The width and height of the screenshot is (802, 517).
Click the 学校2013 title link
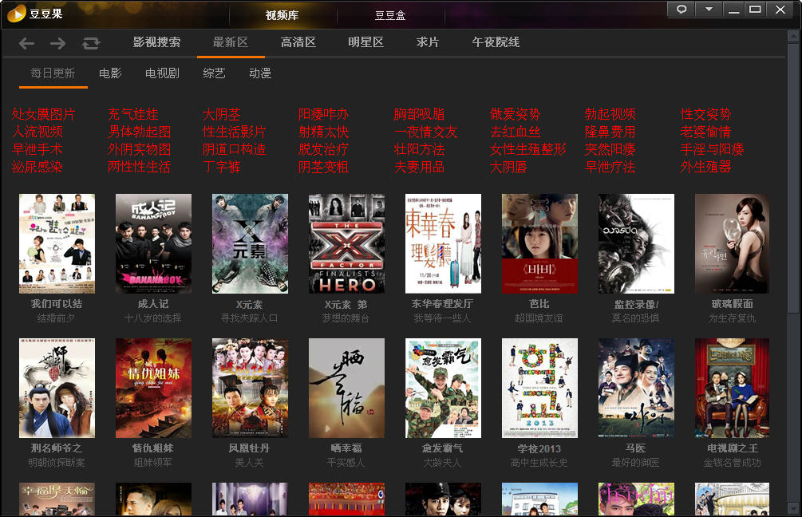coord(539,448)
